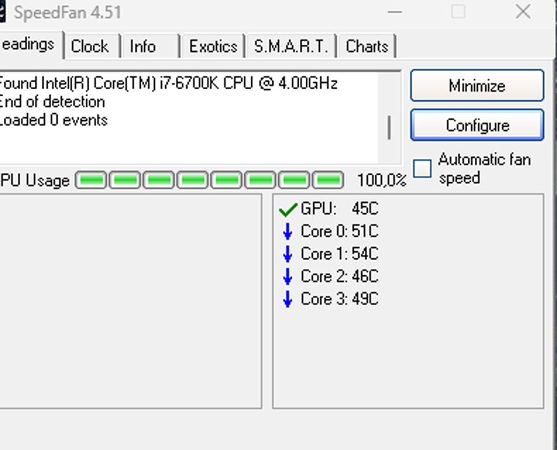
Task: Click the CPU Usage bar's last segment
Action: (x=329, y=180)
